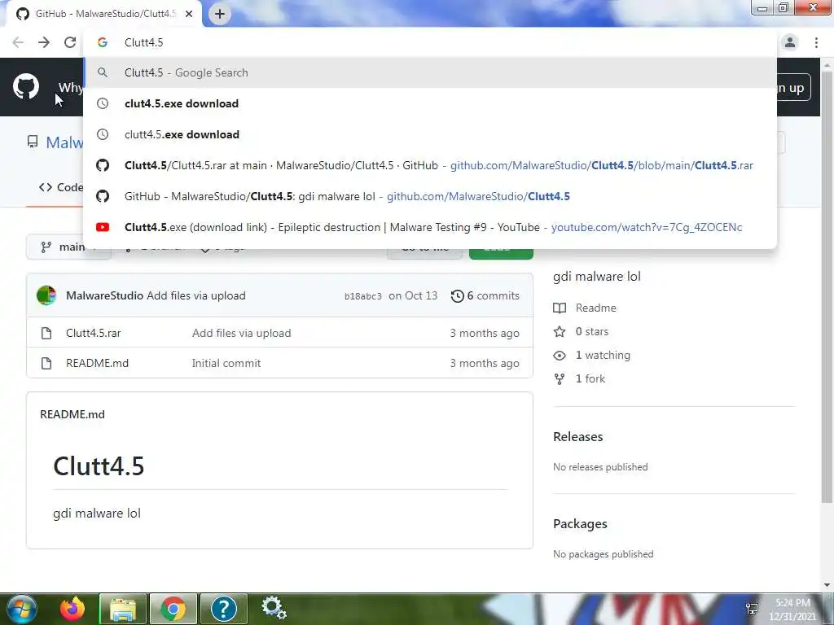The width and height of the screenshot is (834, 625).
Task: Click the address bar text Clutt4.5
Action: (x=143, y=42)
